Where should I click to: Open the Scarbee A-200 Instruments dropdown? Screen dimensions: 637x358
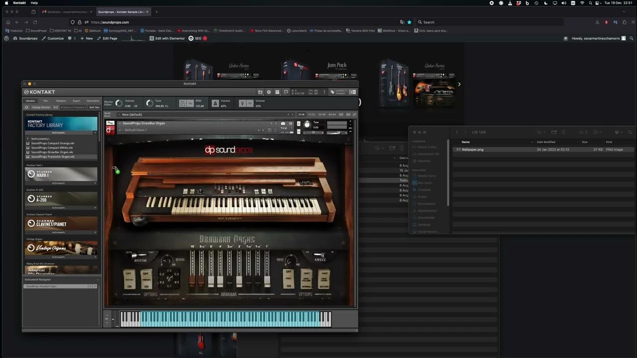tap(61, 207)
